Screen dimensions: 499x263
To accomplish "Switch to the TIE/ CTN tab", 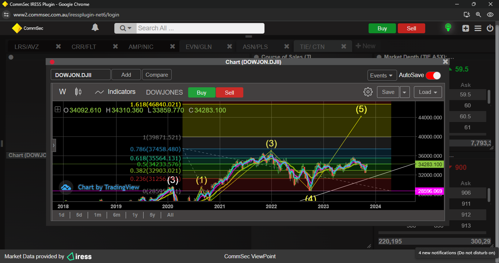I will tap(312, 47).
